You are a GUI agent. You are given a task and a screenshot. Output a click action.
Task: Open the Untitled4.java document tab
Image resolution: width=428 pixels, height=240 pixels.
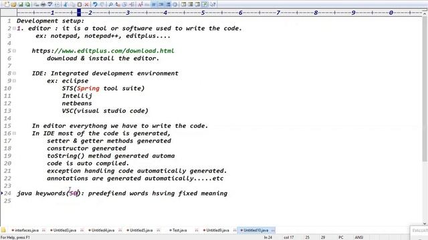[102, 230]
